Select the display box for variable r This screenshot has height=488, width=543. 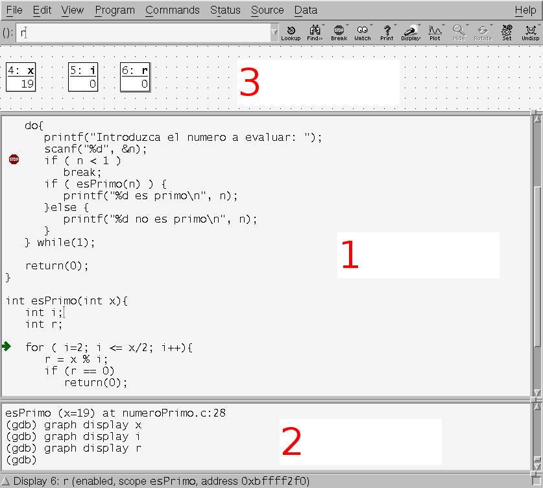click(135, 77)
